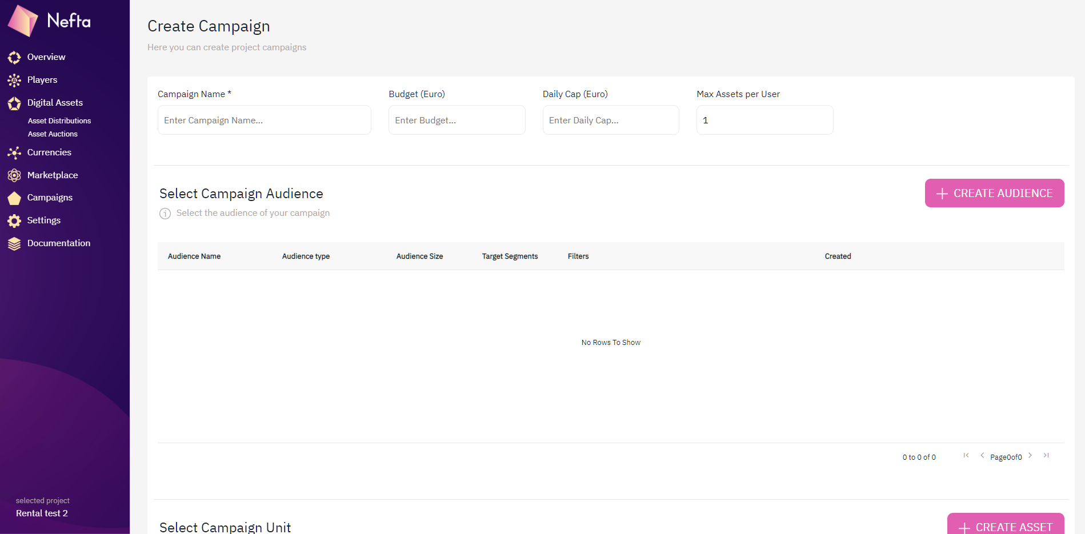This screenshot has height=534, width=1085.
Task: Click the 'Select Campaign Unit' heading
Action: [x=225, y=527]
